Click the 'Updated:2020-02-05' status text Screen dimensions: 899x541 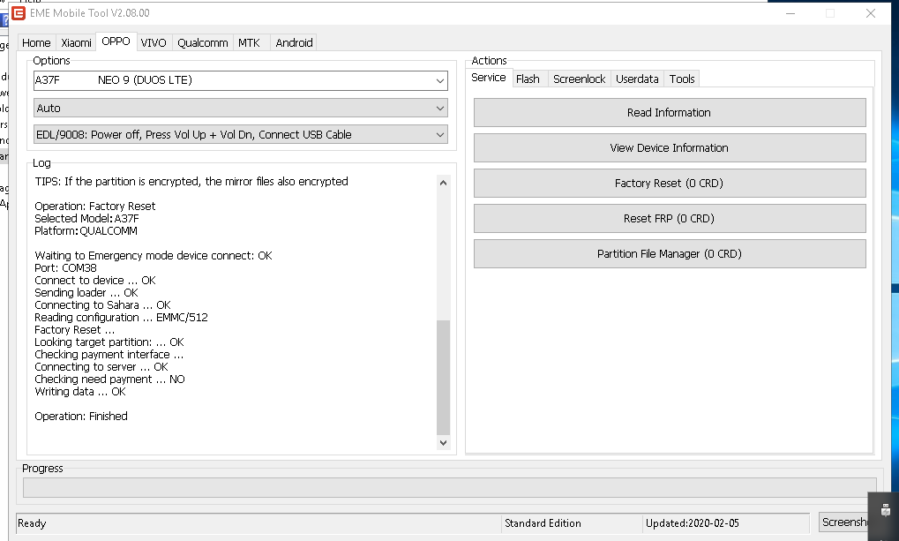tap(693, 523)
